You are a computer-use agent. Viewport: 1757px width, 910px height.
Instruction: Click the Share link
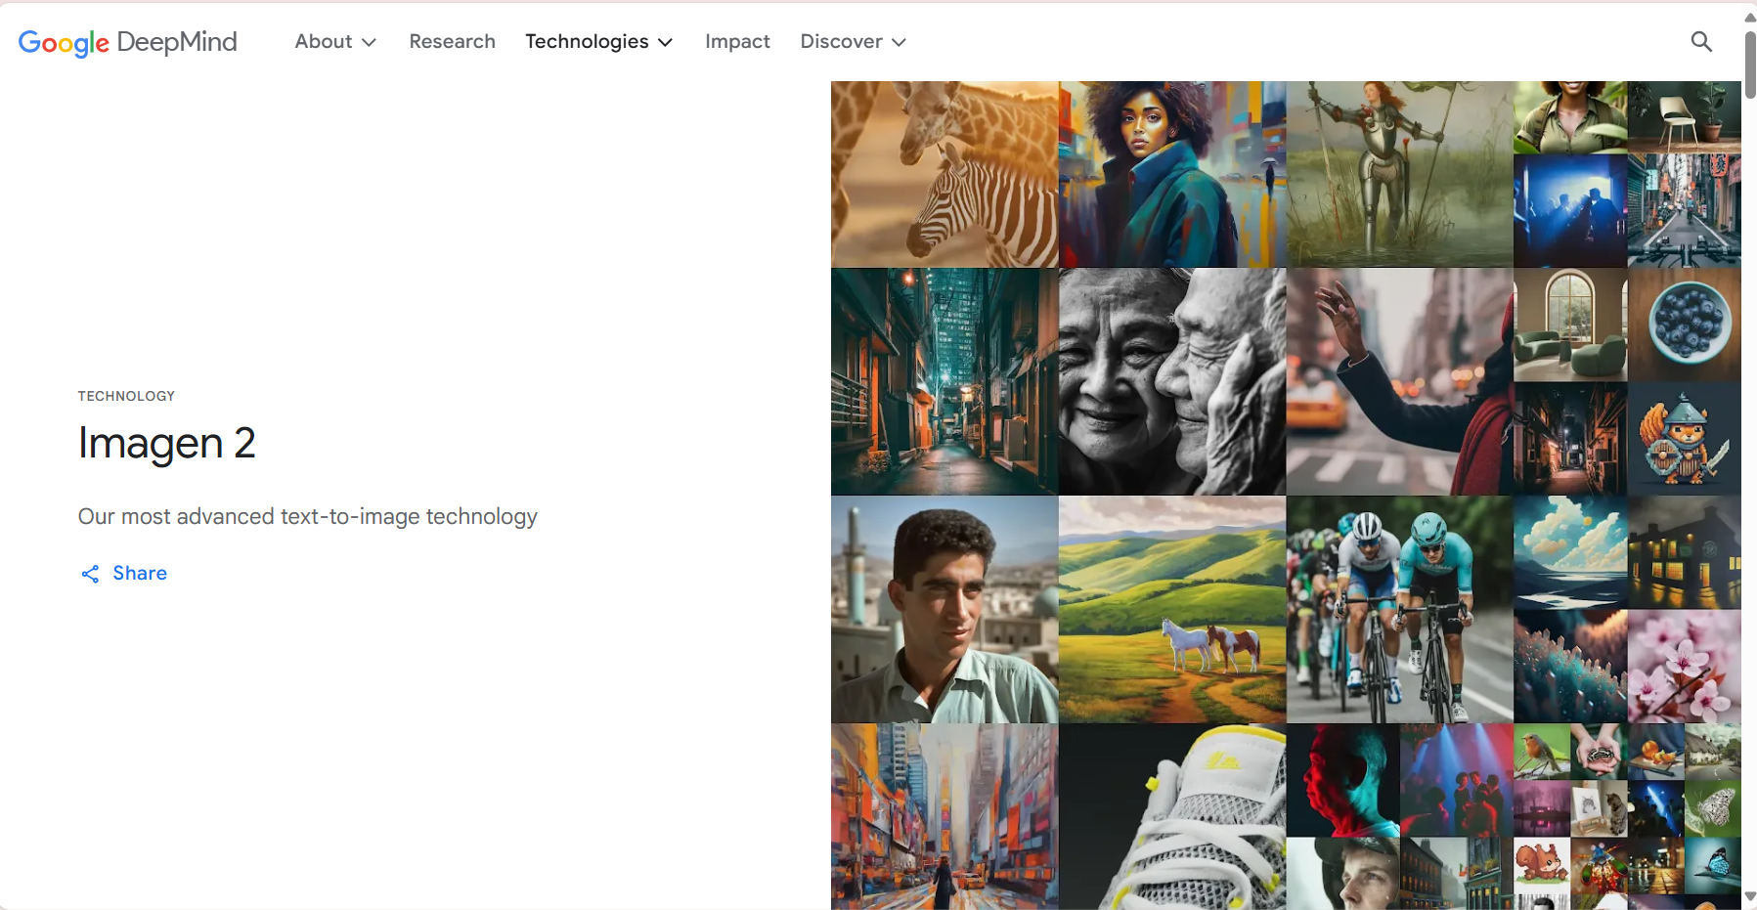[124, 574]
